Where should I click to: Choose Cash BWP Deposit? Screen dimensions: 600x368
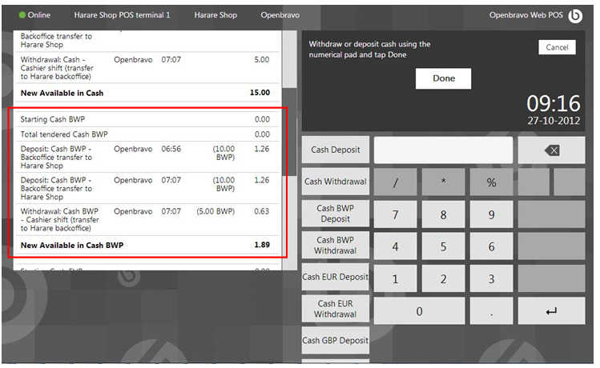(336, 214)
